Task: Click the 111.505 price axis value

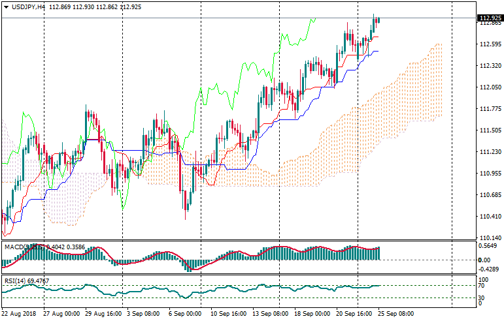Action: coord(488,130)
